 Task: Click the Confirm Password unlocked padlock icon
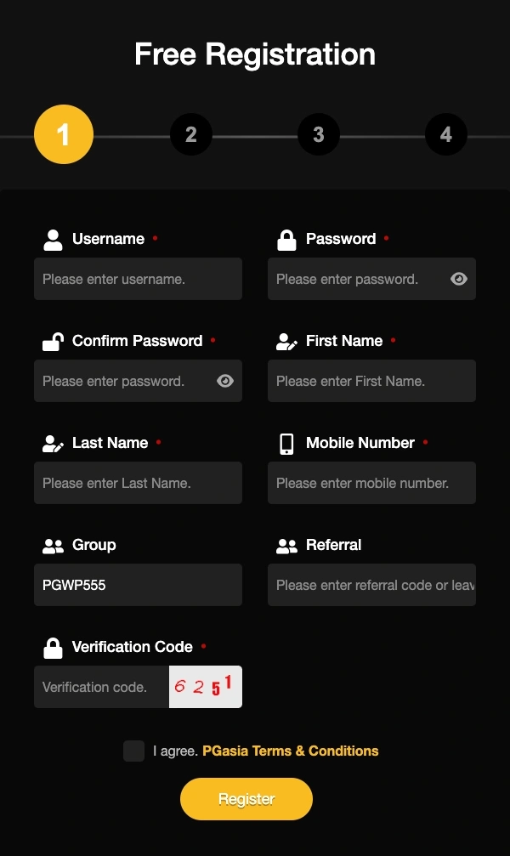pyautogui.click(x=53, y=341)
